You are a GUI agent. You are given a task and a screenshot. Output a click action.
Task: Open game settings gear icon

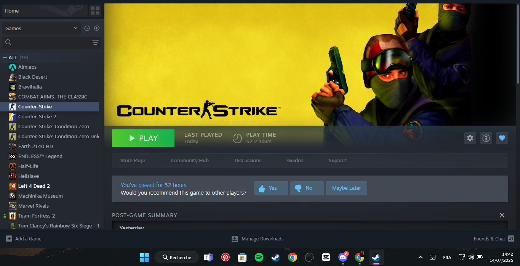pos(470,138)
